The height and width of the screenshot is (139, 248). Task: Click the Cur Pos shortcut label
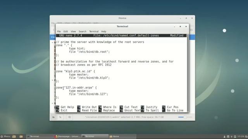pyautogui.click(x=172, y=107)
